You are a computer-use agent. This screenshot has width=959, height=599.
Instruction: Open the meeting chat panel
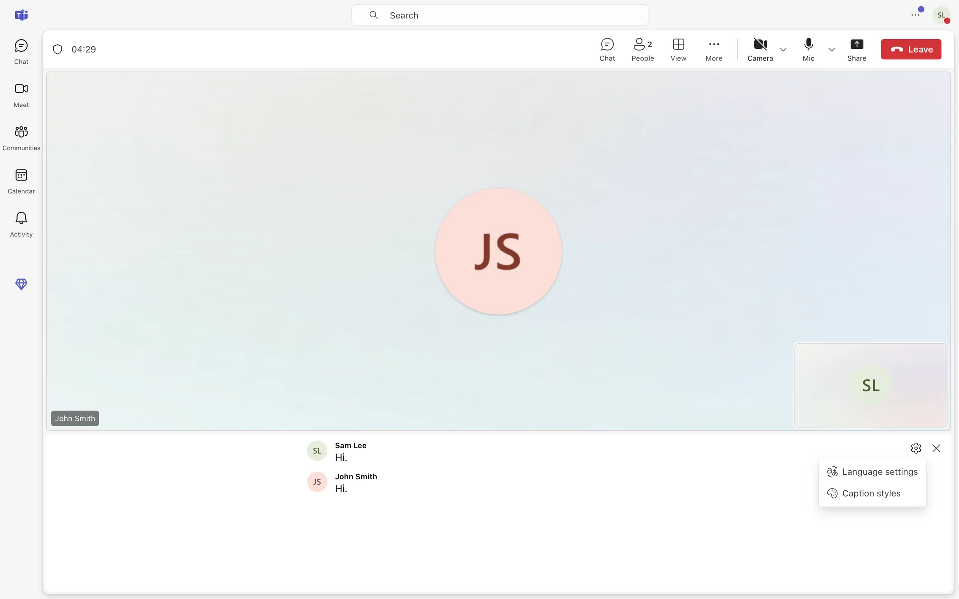(607, 49)
